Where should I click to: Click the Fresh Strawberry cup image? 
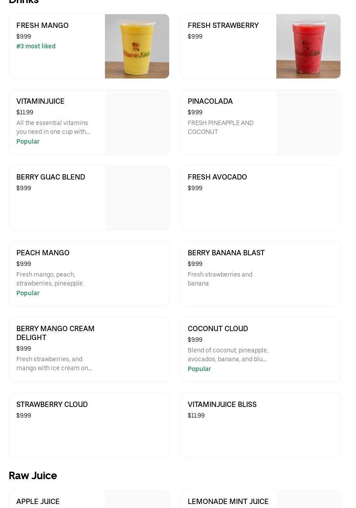308,47
